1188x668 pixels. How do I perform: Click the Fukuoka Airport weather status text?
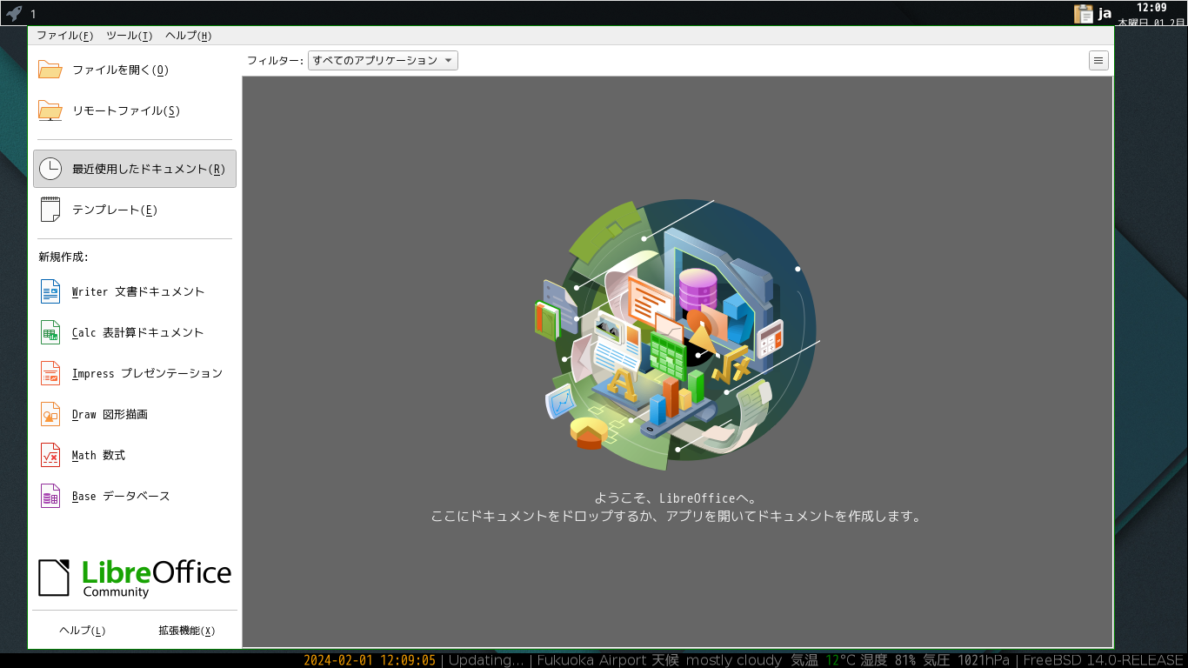click(x=773, y=660)
